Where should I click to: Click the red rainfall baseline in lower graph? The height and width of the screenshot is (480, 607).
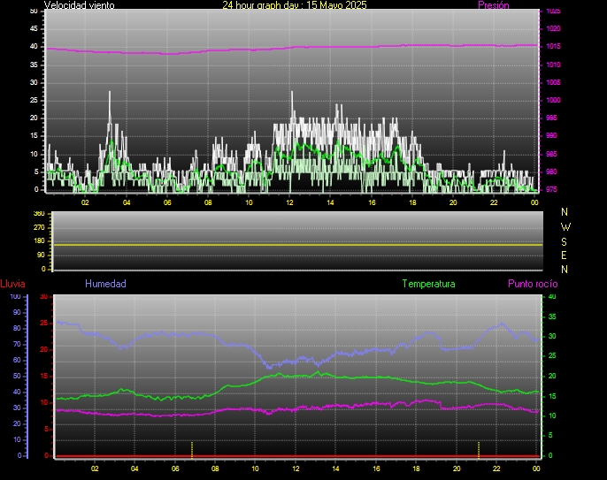click(297, 457)
